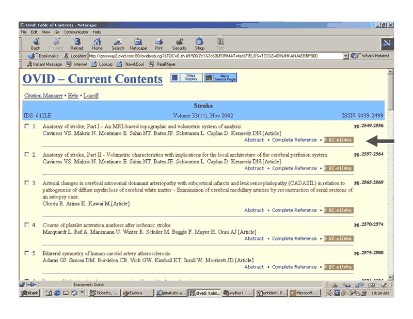Click the Reload toolbar button
Viewport: 413px width, 319px height.
coord(76,44)
